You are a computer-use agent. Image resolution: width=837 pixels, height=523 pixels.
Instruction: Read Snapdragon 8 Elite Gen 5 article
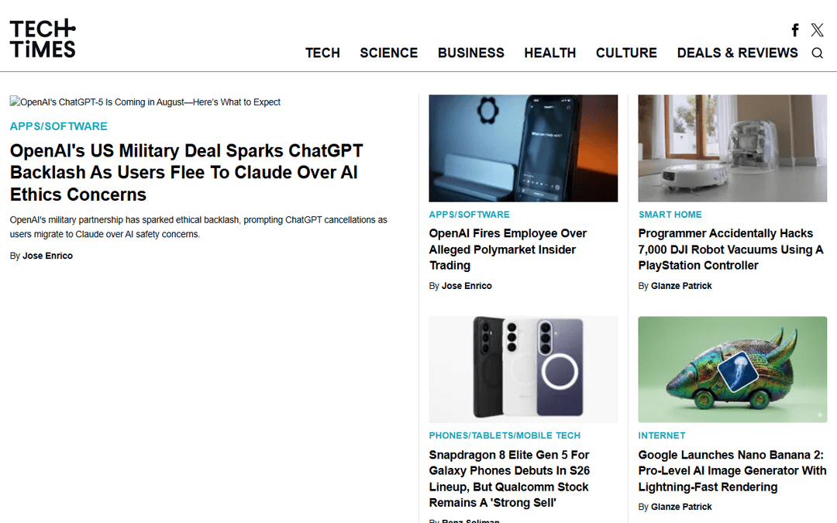(509, 479)
